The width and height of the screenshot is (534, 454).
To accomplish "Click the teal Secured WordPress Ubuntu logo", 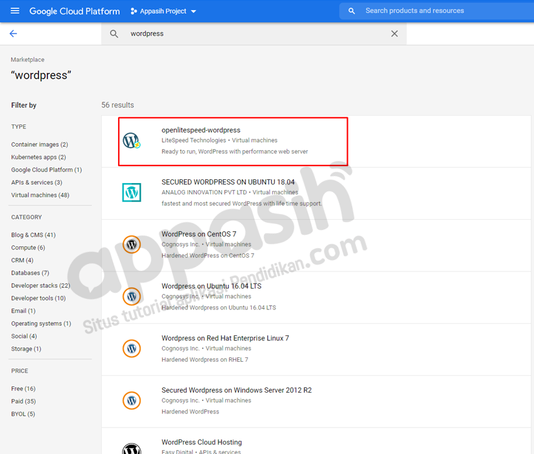I will 132,193.
